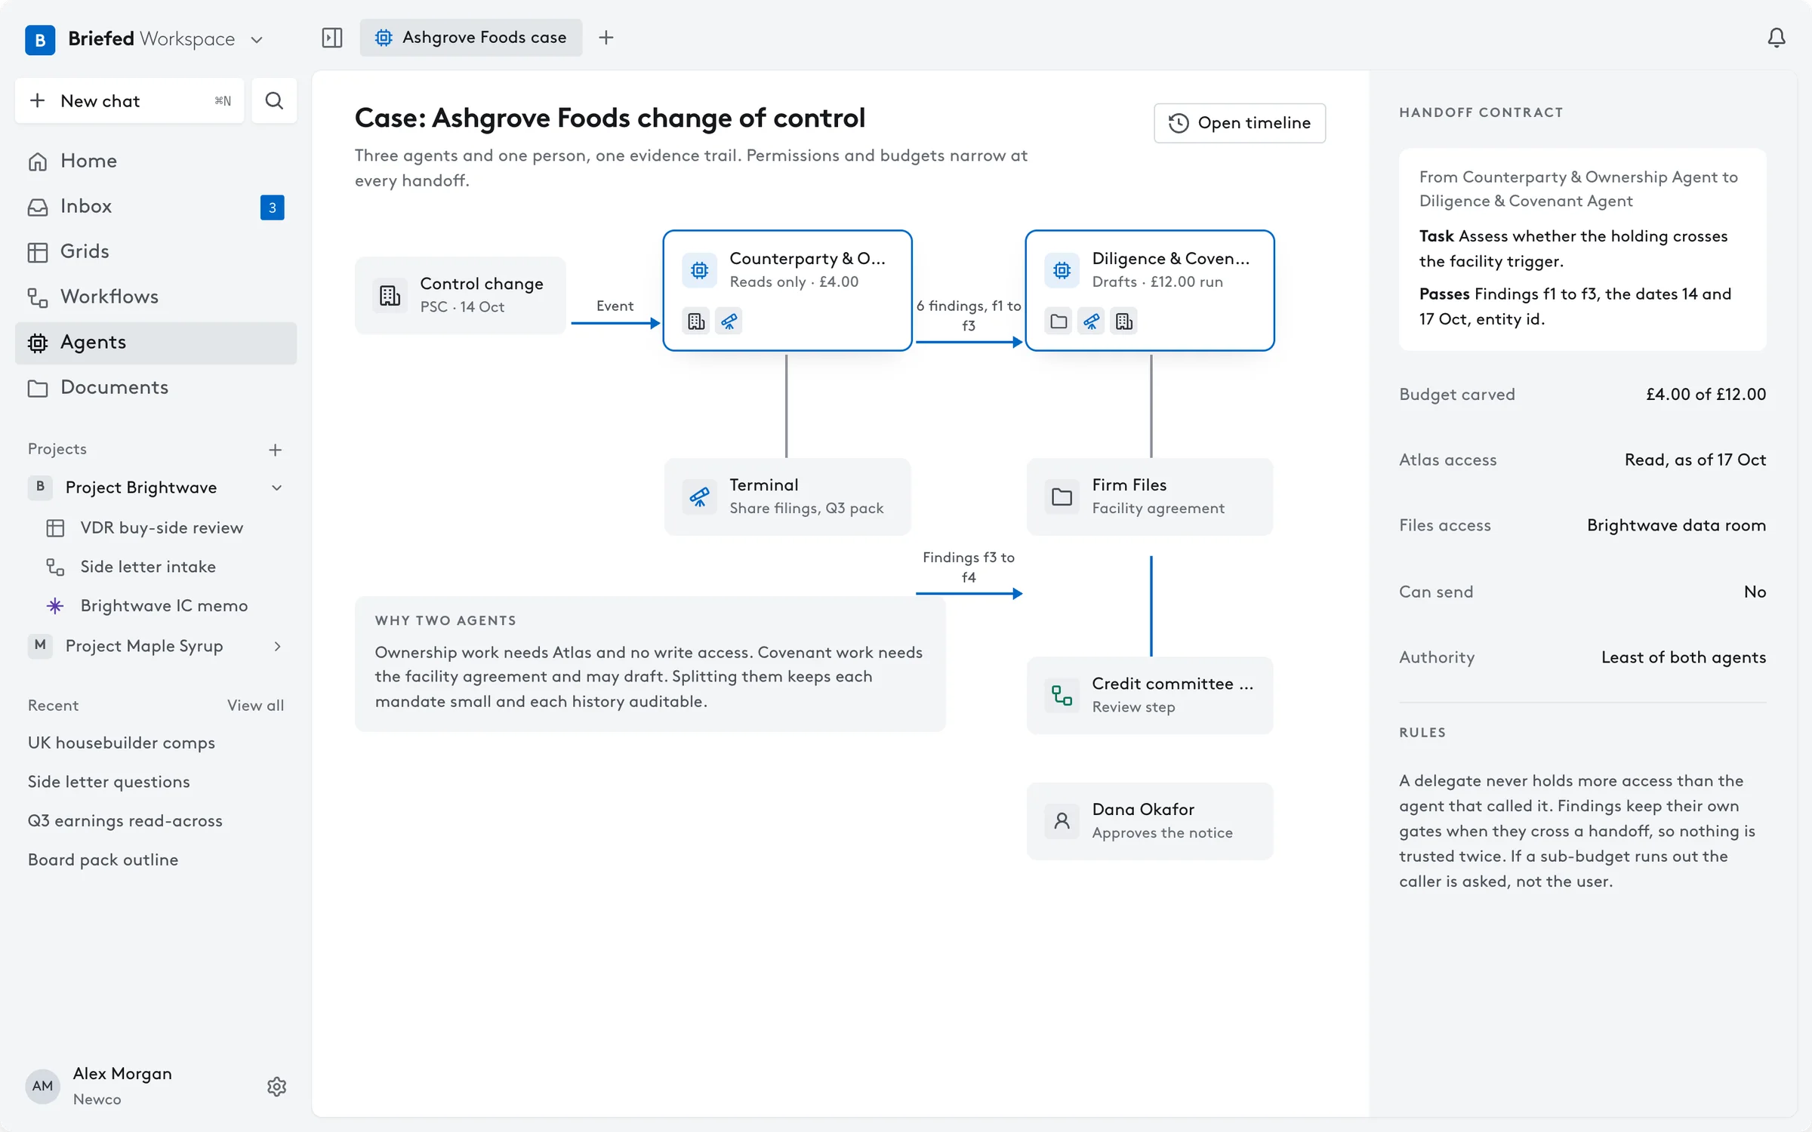Switch to Ashgrove Foods case tab
This screenshot has height=1132, width=1812.
coord(471,38)
